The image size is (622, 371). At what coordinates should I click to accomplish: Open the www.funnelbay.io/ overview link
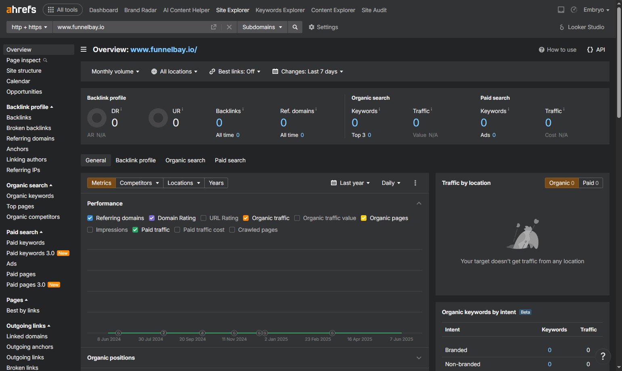[x=164, y=50]
